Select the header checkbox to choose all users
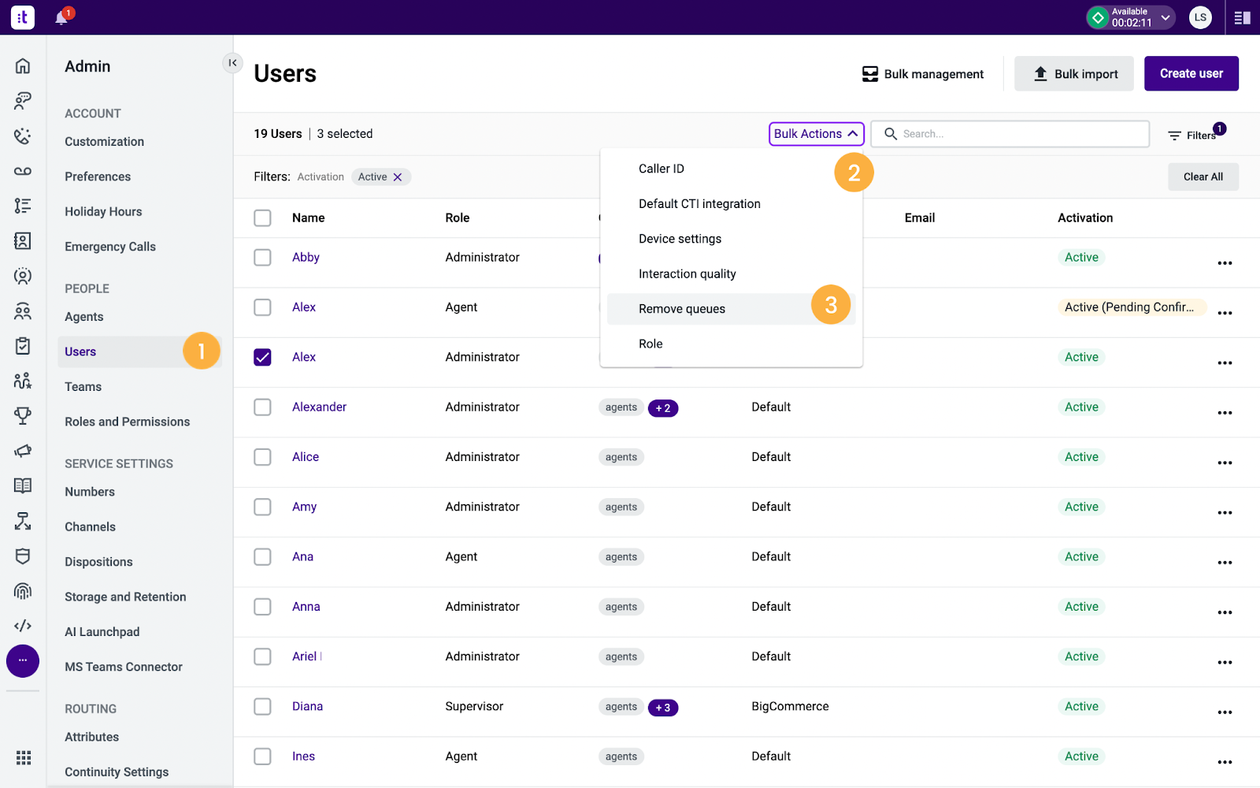The height and width of the screenshot is (788, 1260). pyautogui.click(x=262, y=217)
